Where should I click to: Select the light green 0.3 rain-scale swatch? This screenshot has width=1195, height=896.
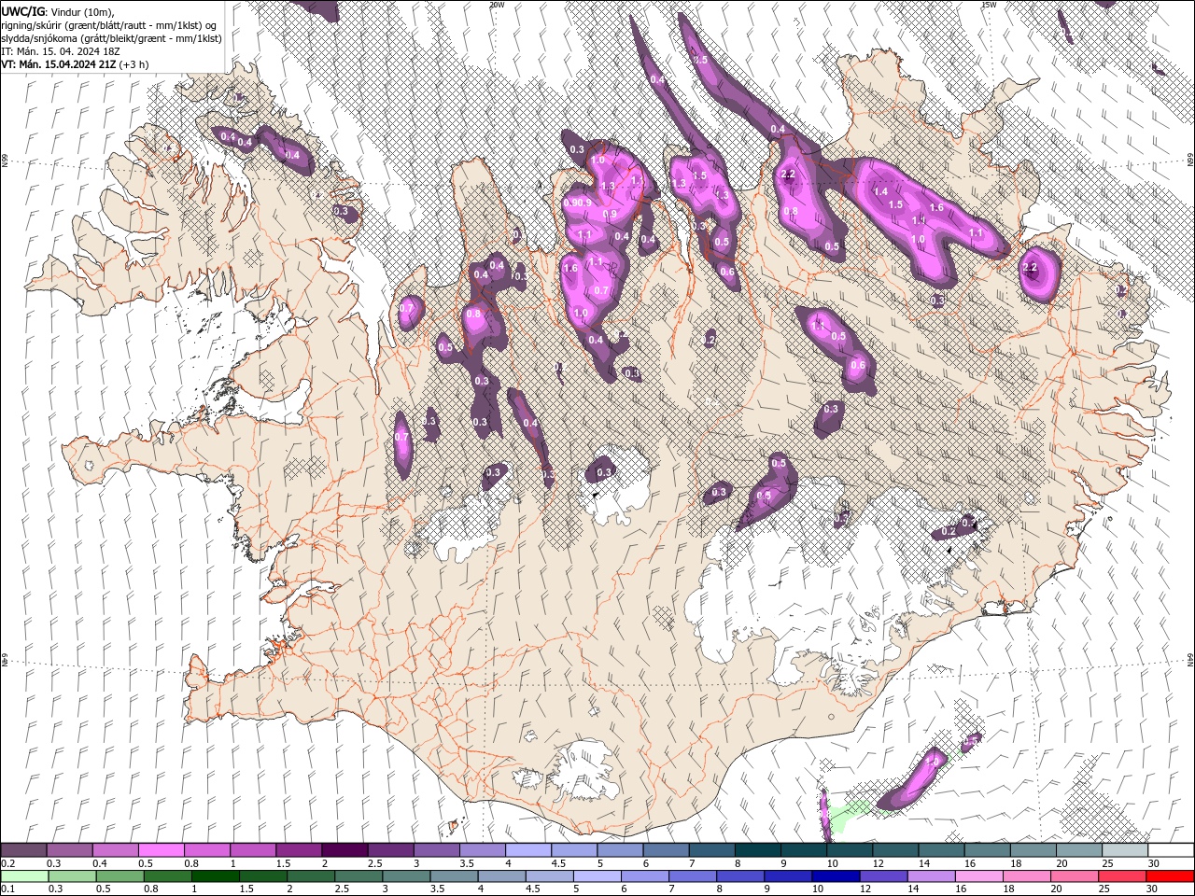72,876
